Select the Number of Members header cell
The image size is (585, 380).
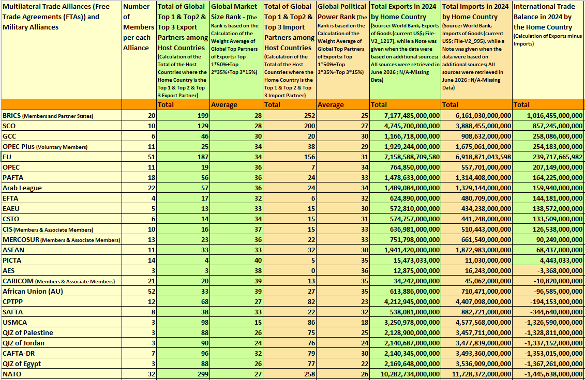pos(139,50)
